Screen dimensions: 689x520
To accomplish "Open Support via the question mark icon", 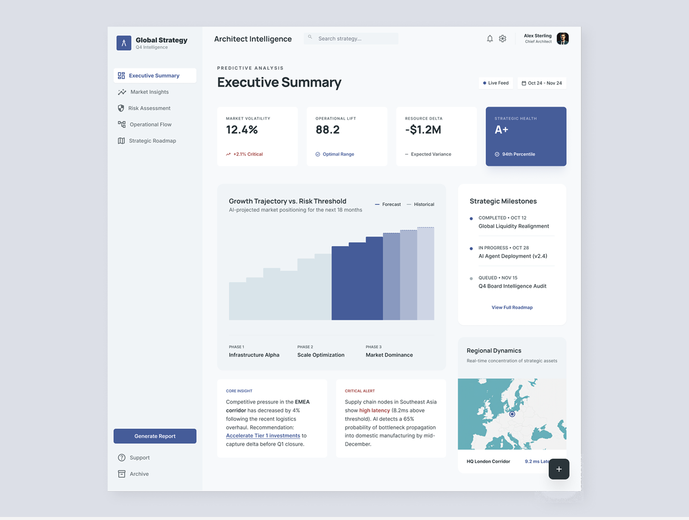I will 121,458.
